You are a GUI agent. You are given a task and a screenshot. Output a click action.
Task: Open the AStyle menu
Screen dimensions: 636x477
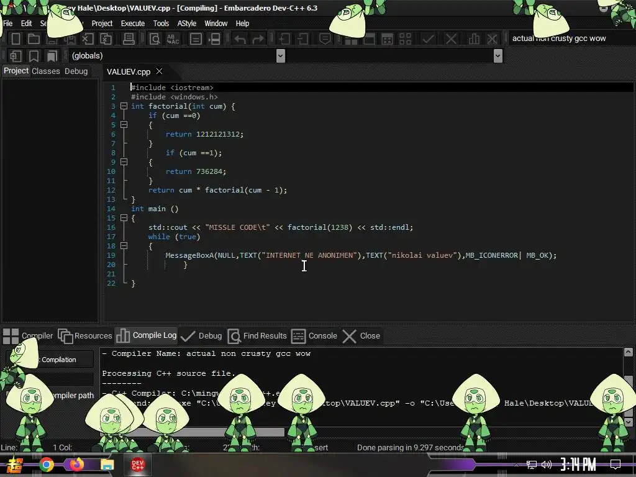(x=186, y=24)
